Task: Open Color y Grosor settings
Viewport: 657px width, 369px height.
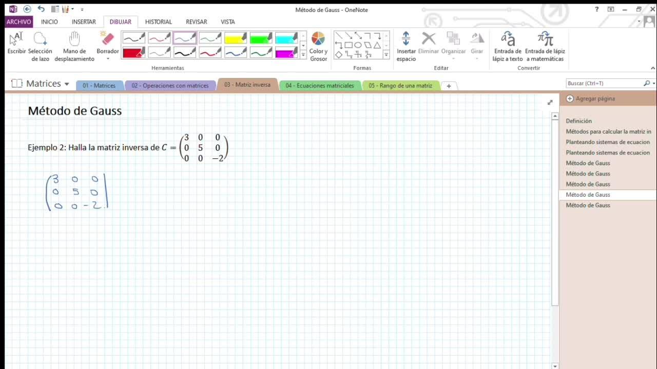Action: (318, 47)
